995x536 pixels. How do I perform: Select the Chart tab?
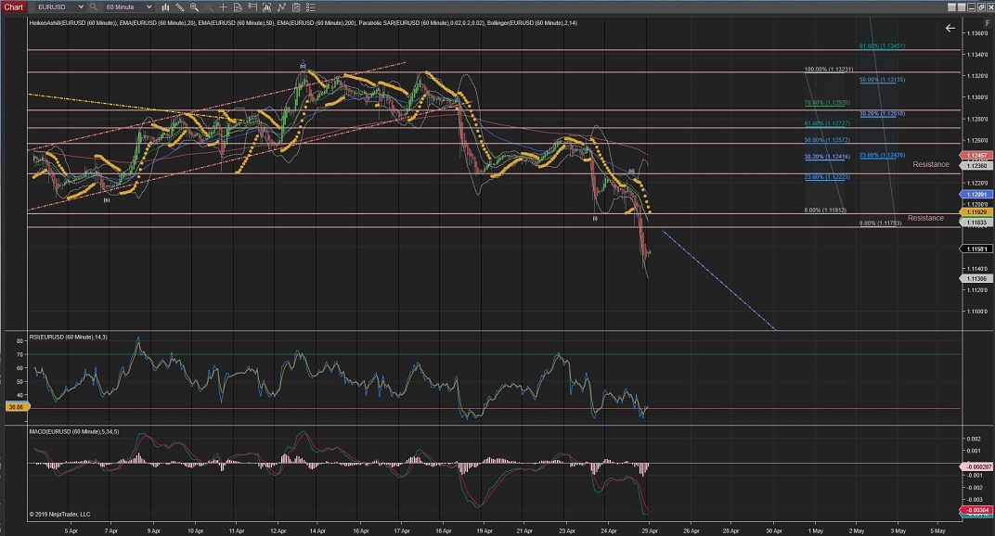click(x=13, y=6)
